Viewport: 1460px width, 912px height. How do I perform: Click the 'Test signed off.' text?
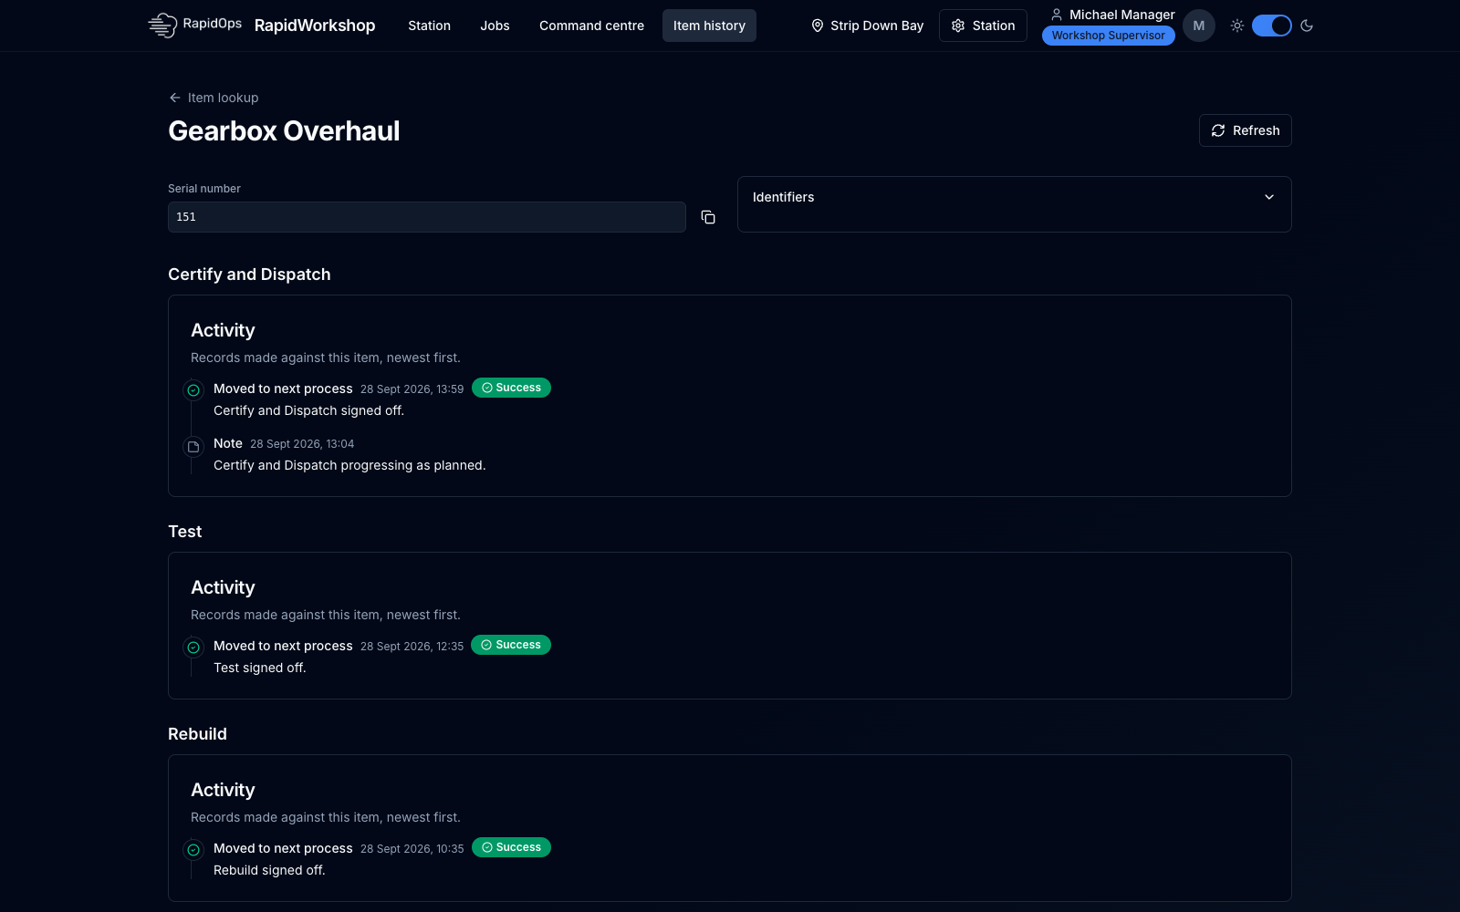click(260, 668)
